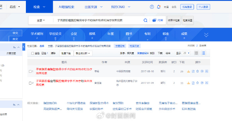Sort results by 被引
The width and height of the screenshot is (232, 121).
coord(152,53)
